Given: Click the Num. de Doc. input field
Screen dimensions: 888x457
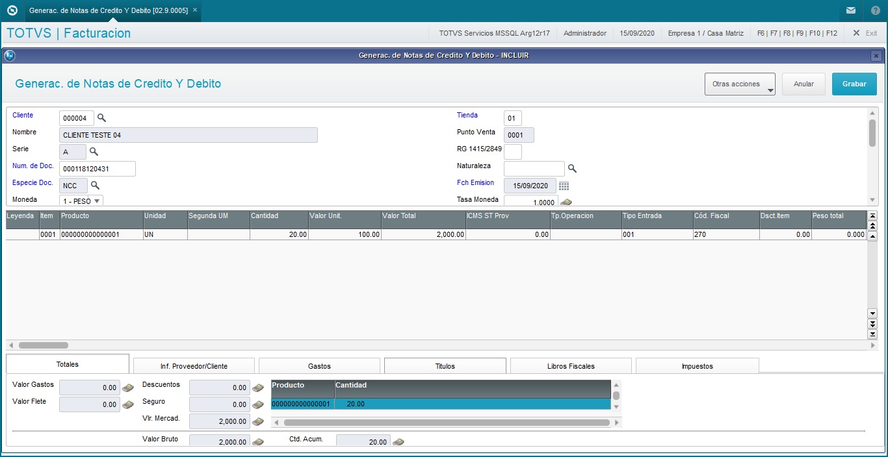Looking at the screenshot, I should coord(98,169).
